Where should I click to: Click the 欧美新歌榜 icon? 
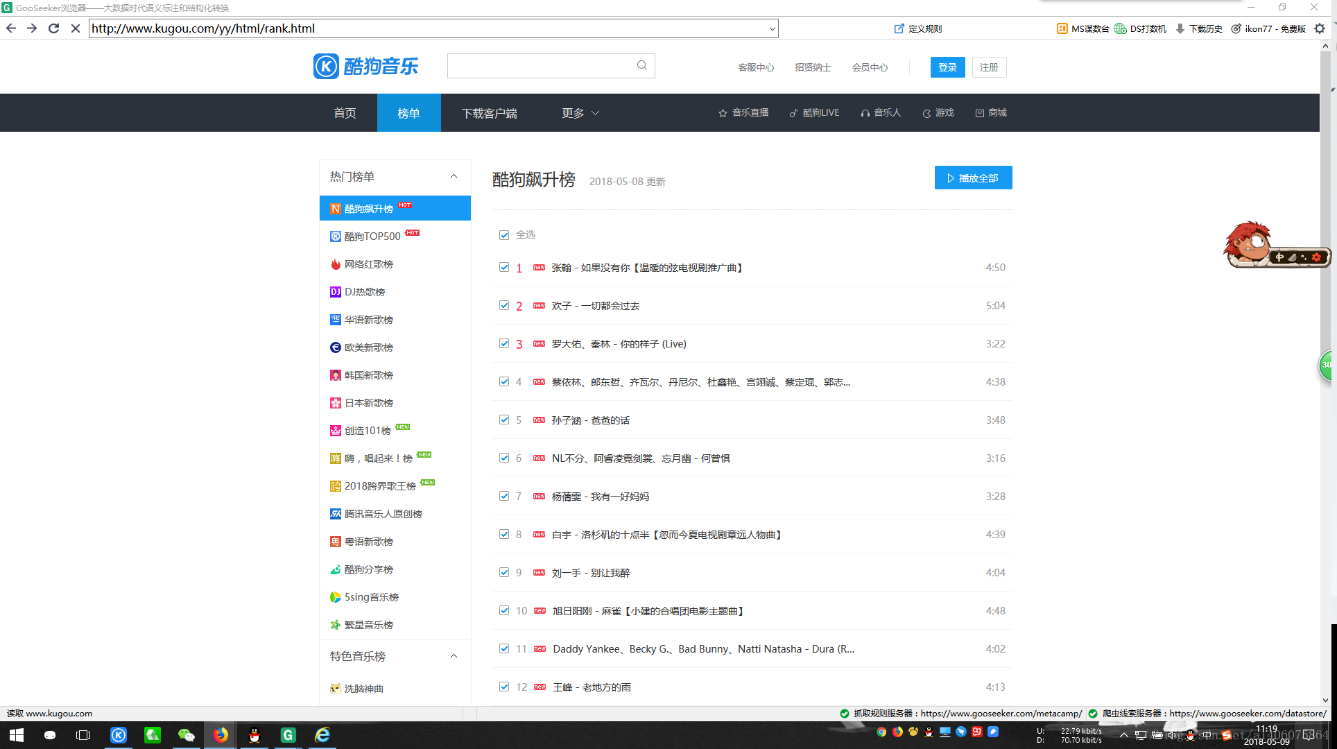point(336,347)
